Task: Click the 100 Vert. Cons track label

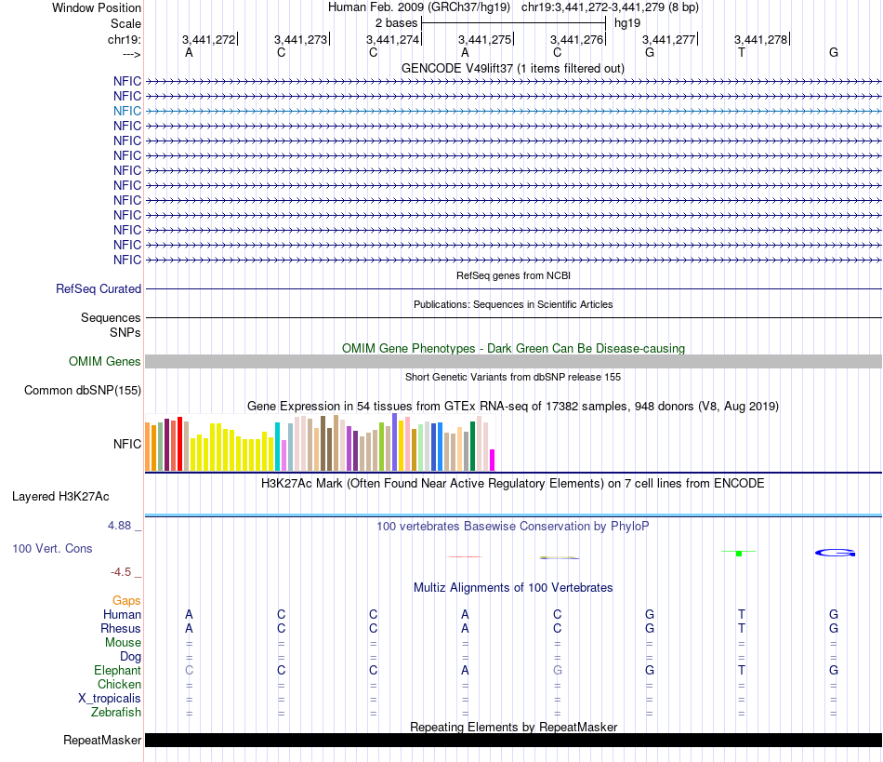Action: [x=52, y=548]
